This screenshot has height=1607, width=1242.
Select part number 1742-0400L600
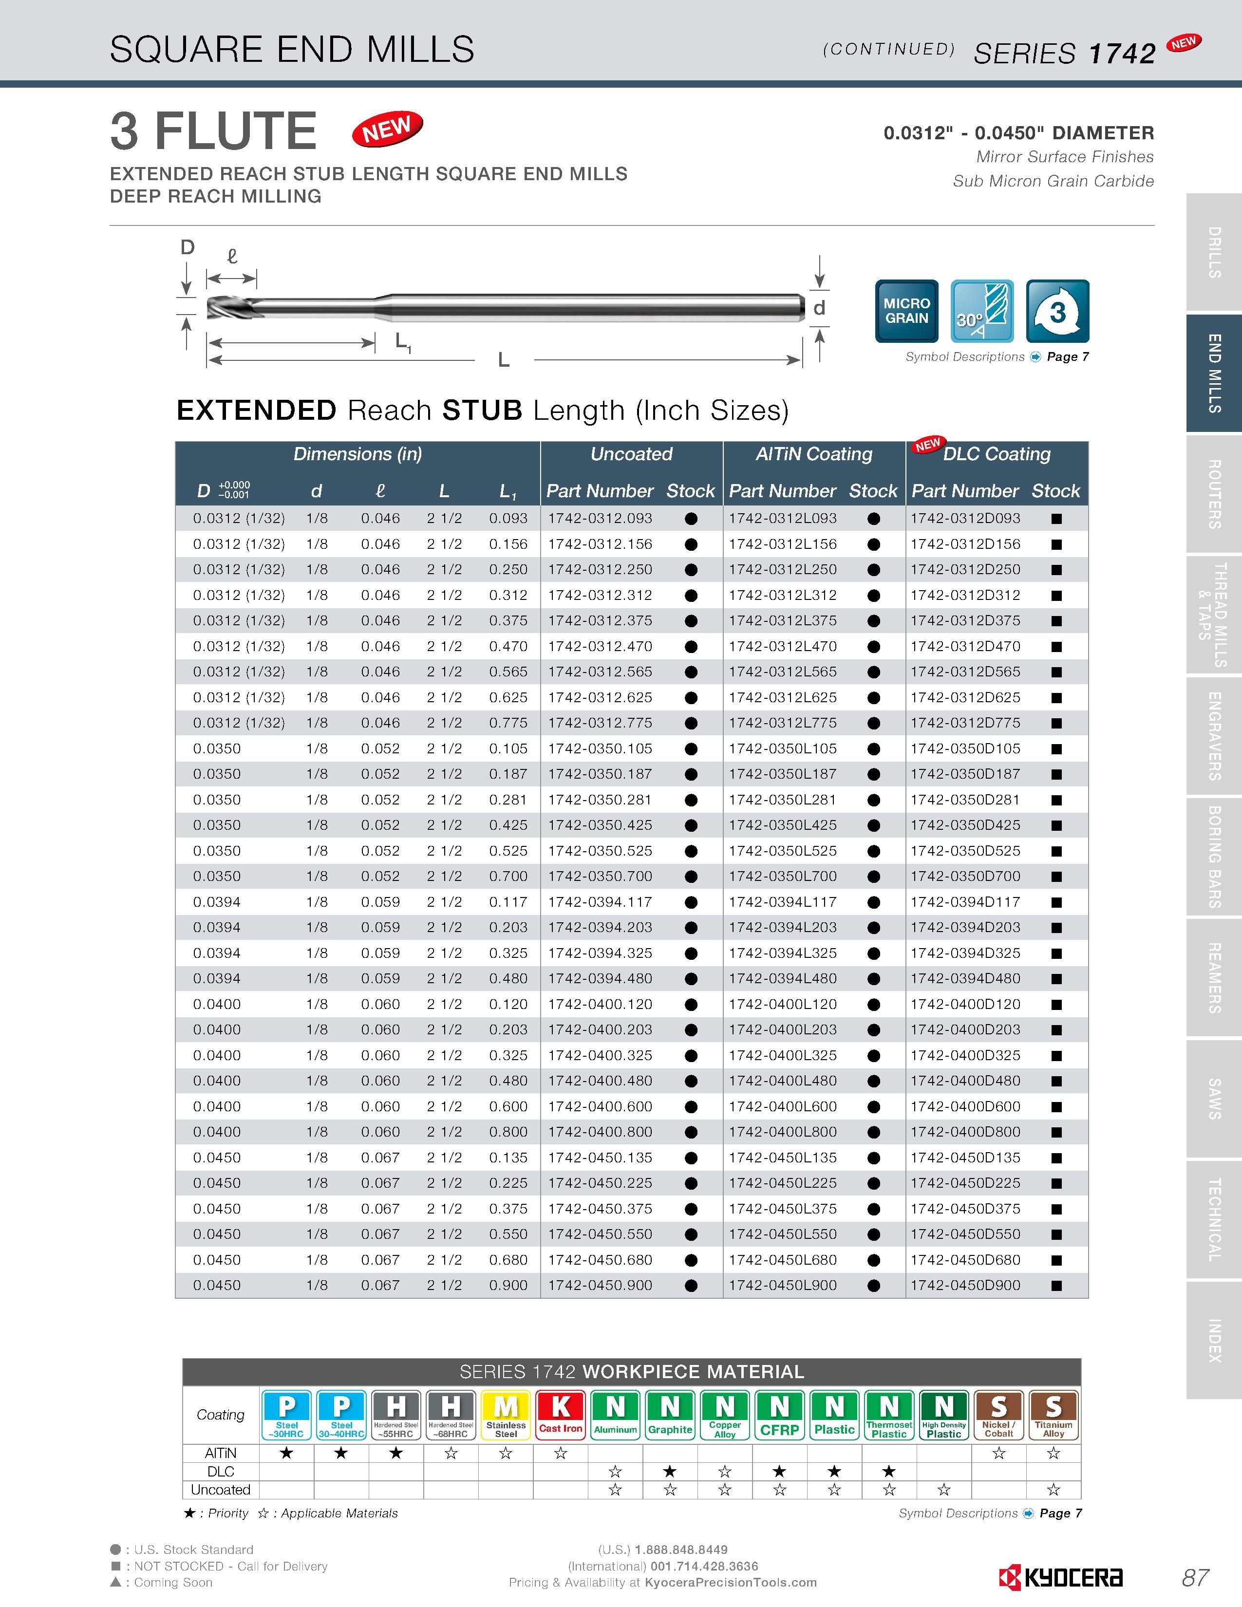(783, 1107)
